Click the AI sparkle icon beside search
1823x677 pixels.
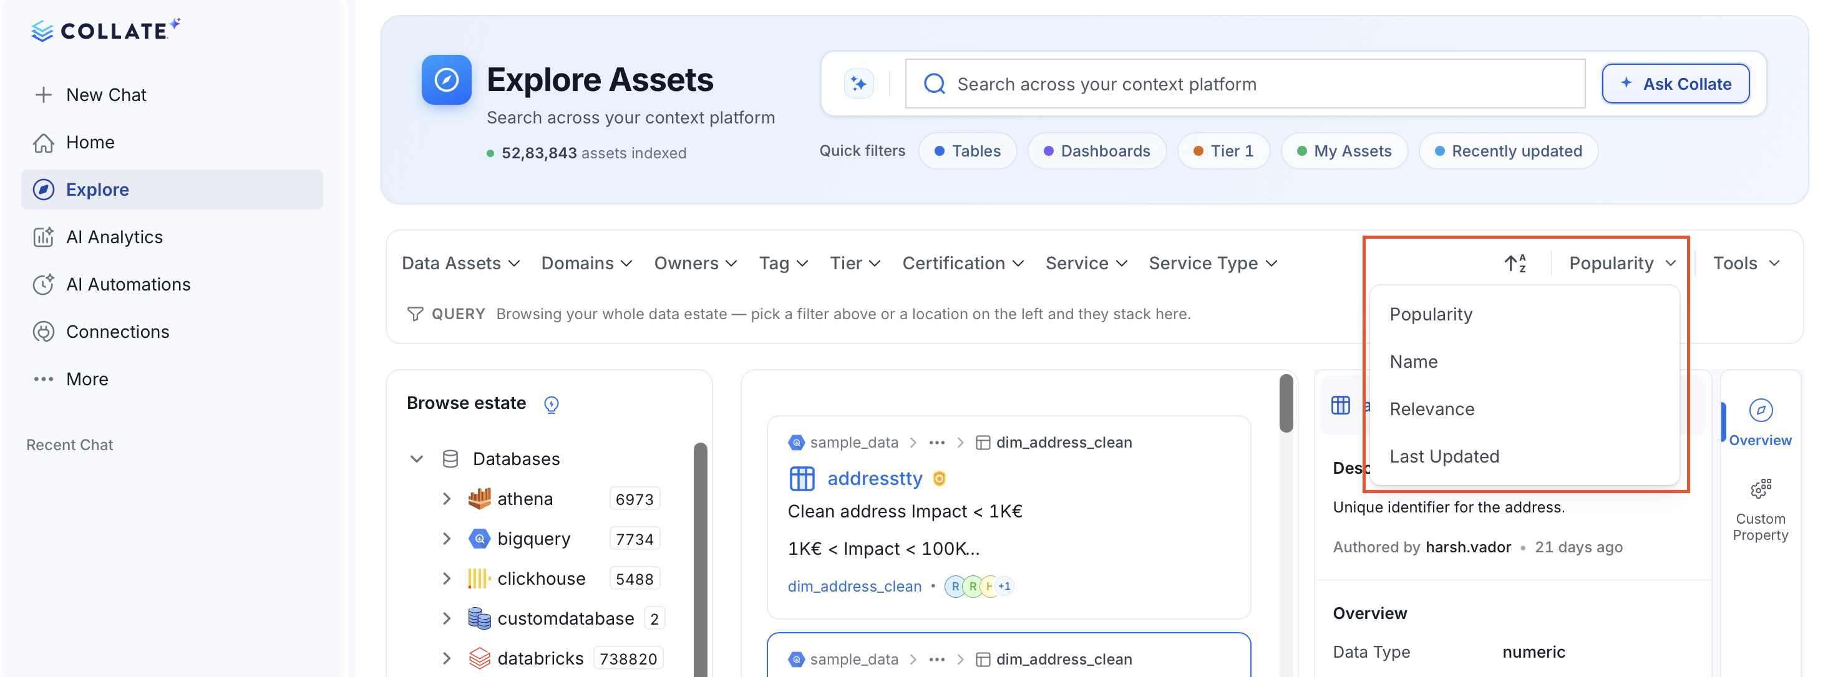tap(858, 84)
